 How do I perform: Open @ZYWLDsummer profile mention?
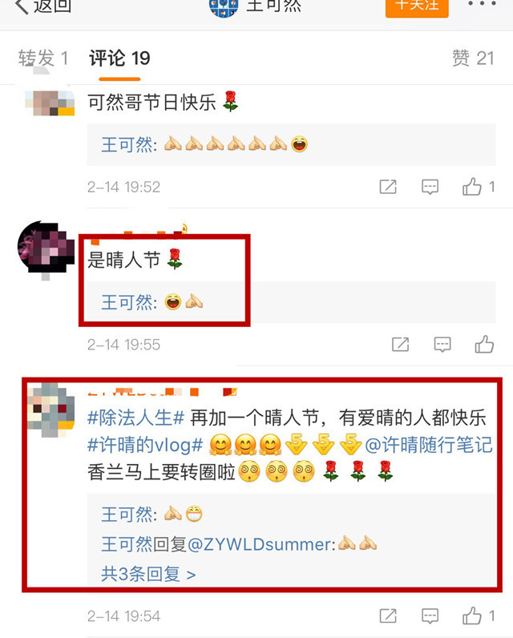pyautogui.click(x=260, y=544)
